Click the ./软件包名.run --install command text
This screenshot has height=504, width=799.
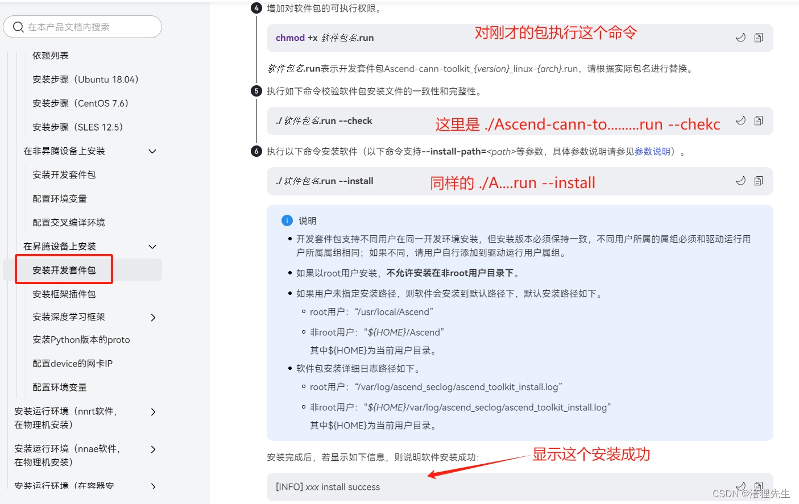point(325,181)
